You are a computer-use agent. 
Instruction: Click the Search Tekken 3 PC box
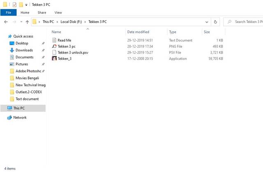pyautogui.click(x=243, y=22)
